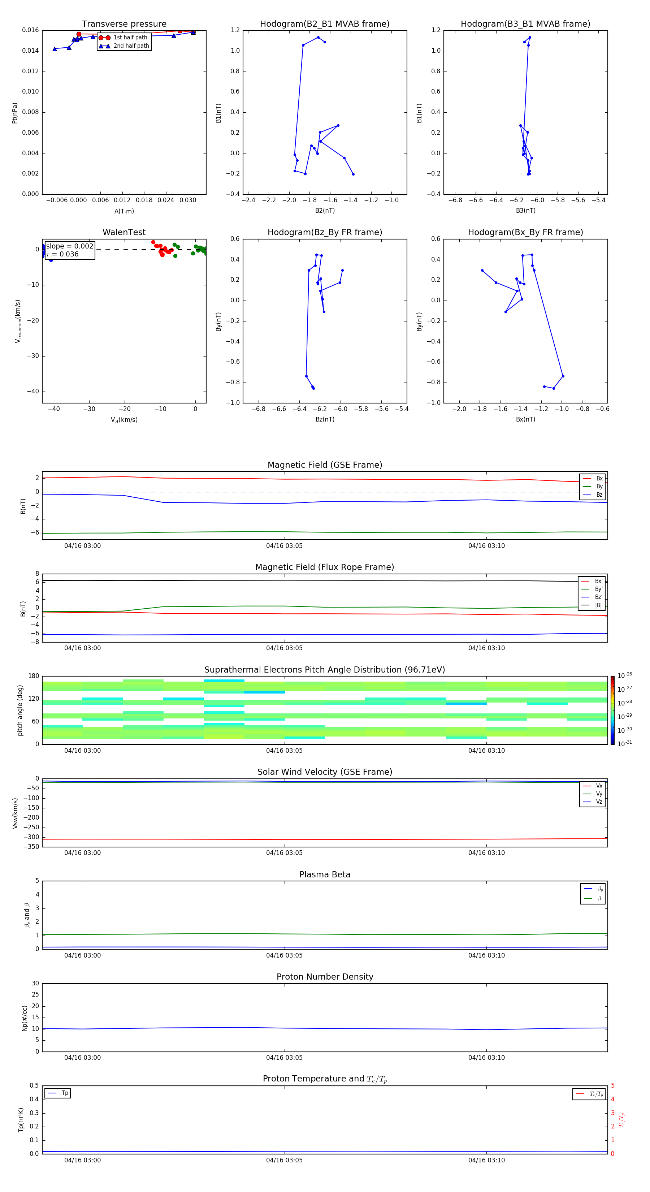Pick the "2nd half path" legend entry

(131, 46)
